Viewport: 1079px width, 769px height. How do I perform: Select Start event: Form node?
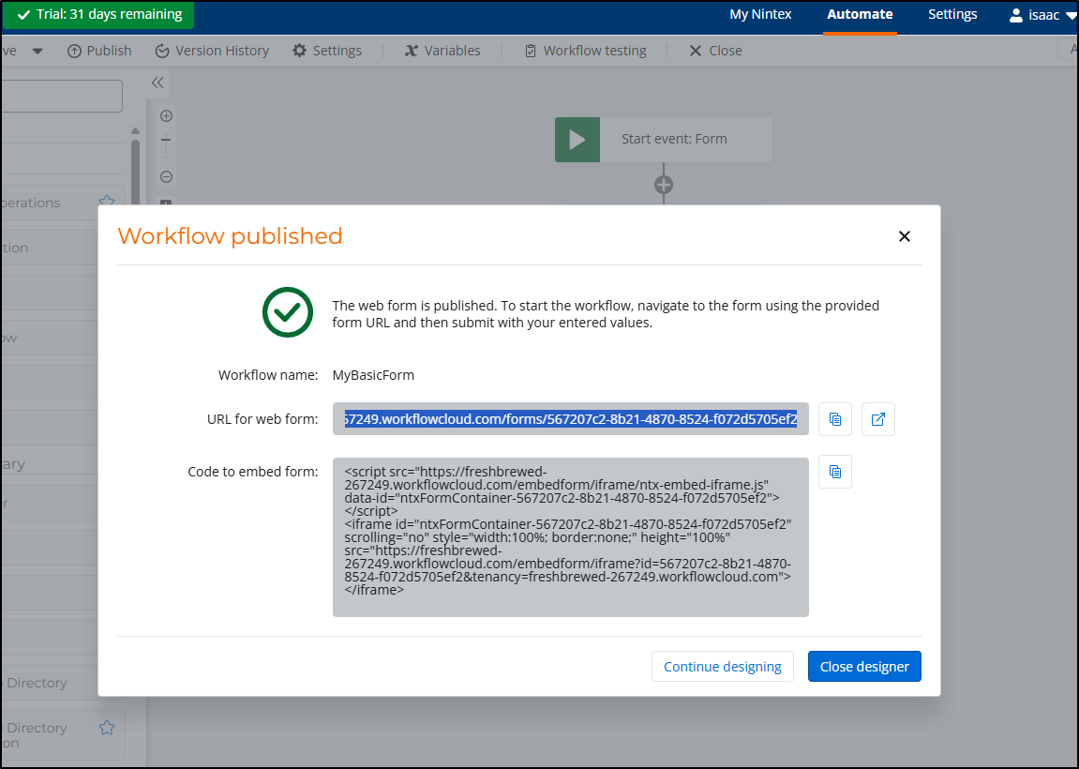(664, 140)
